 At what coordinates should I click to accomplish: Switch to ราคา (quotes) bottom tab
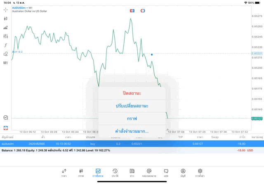(x=64, y=172)
